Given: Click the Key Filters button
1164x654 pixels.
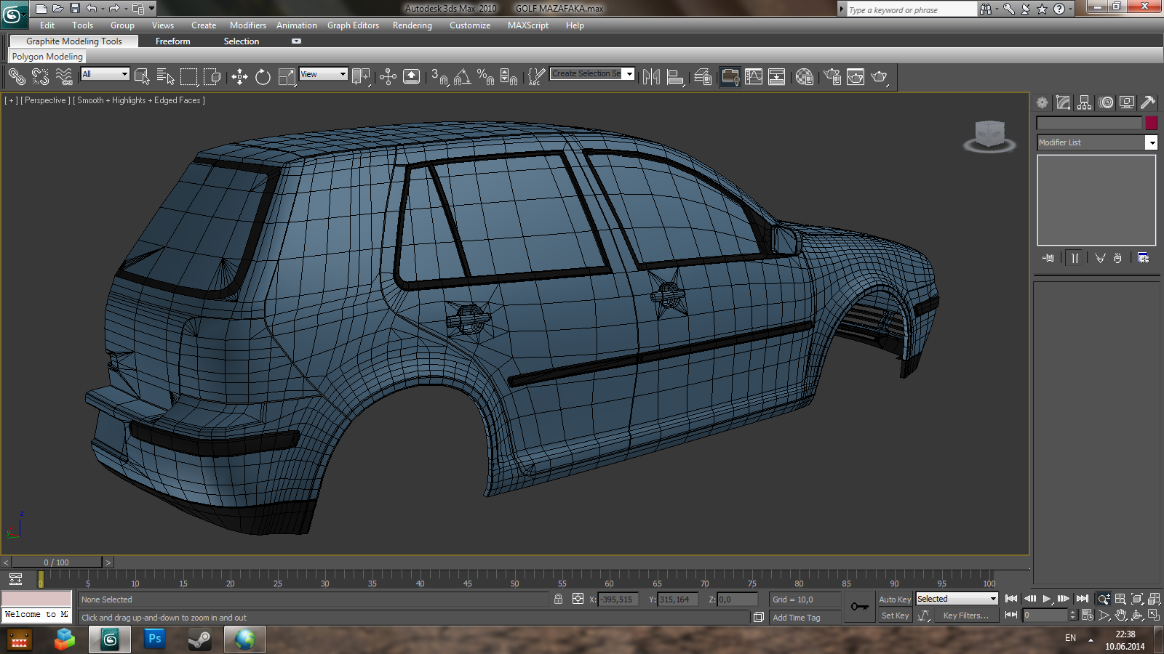Looking at the screenshot, I should coord(965,615).
